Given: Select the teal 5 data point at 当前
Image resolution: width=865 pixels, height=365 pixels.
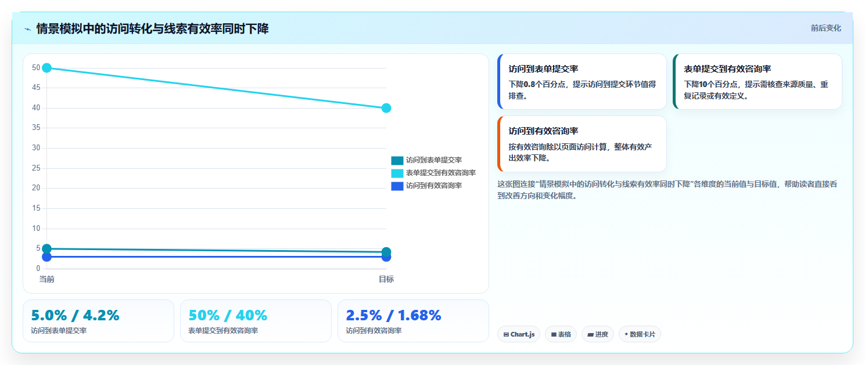Looking at the screenshot, I should coord(47,248).
